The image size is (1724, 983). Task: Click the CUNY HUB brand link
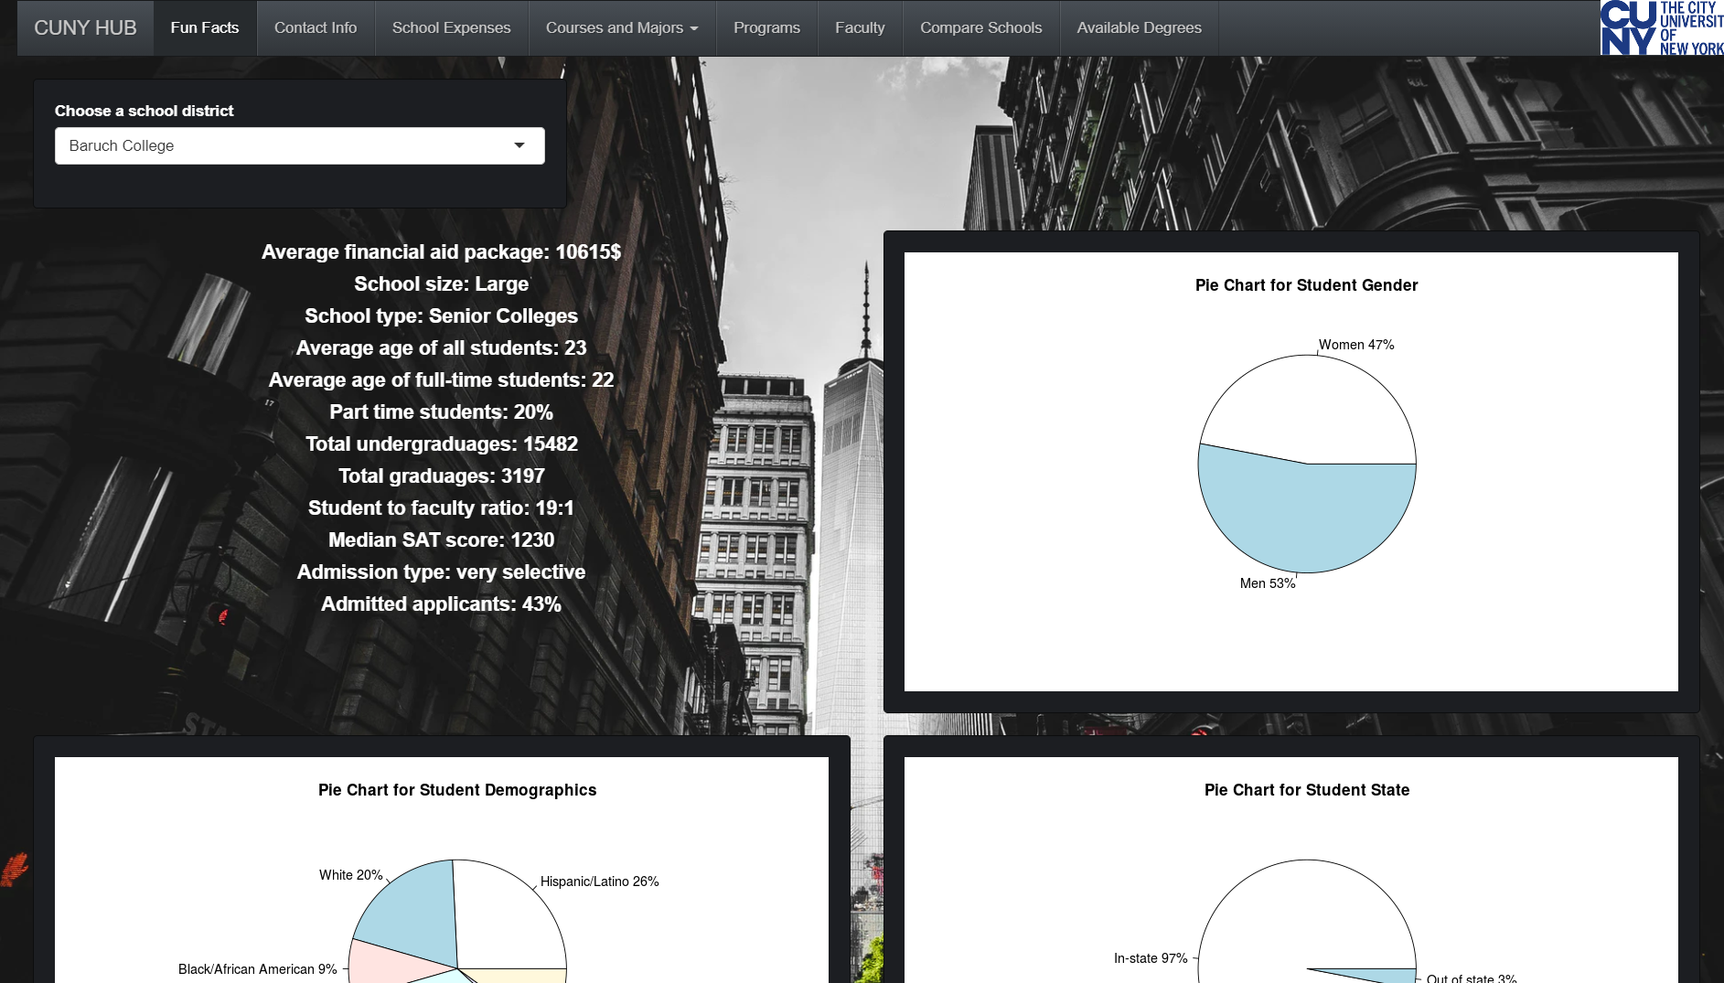click(x=85, y=27)
